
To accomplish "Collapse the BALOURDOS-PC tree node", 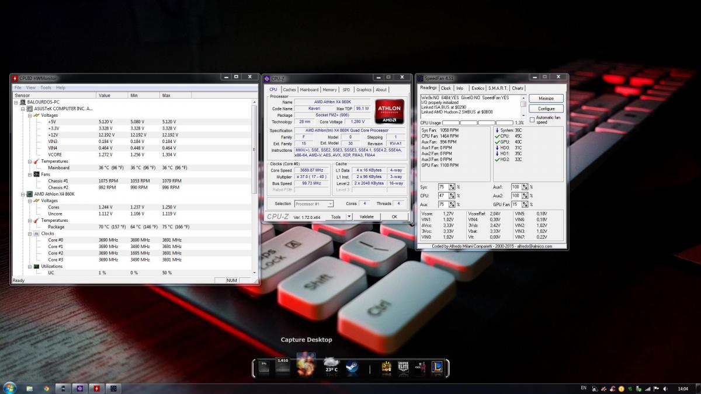I will pyautogui.click(x=16, y=102).
